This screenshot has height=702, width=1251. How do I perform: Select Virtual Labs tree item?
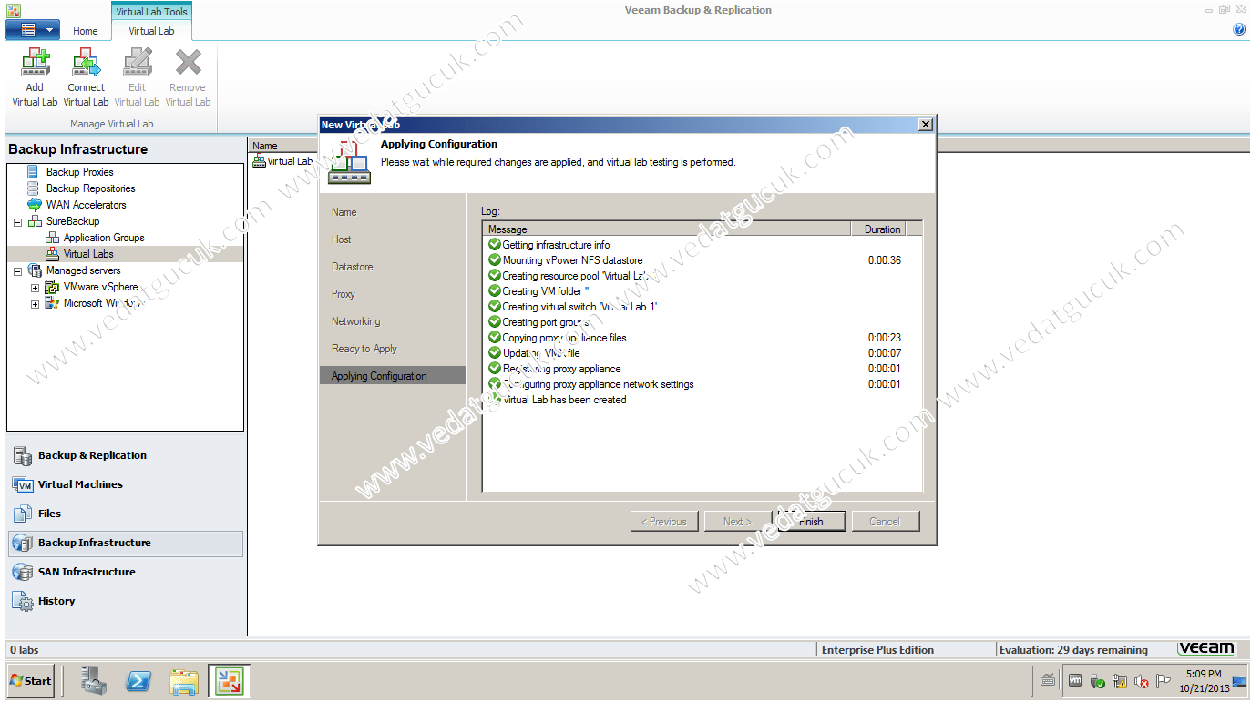[88, 254]
